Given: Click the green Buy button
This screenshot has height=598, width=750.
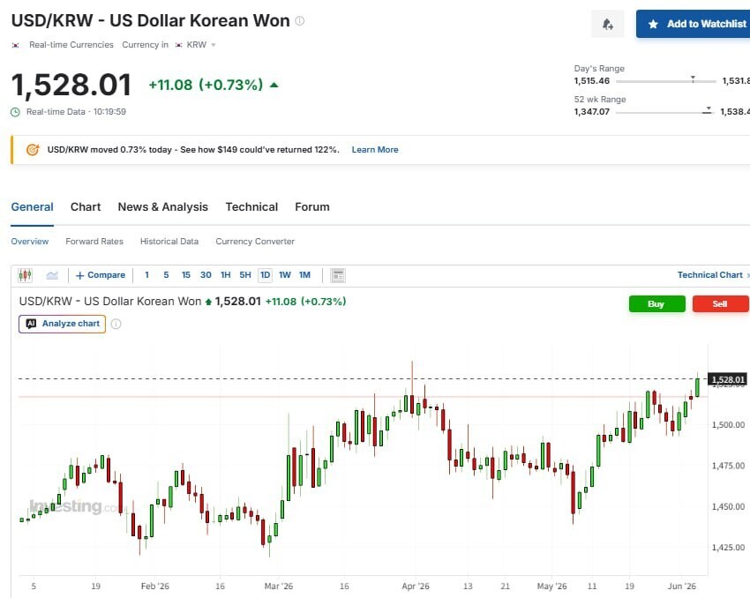Looking at the screenshot, I should pyautogui.click(x=656, y=304).
